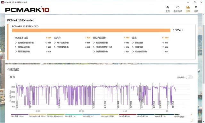
Task: Click the 数位内容创作 category heading
Action: coord(100,38)
